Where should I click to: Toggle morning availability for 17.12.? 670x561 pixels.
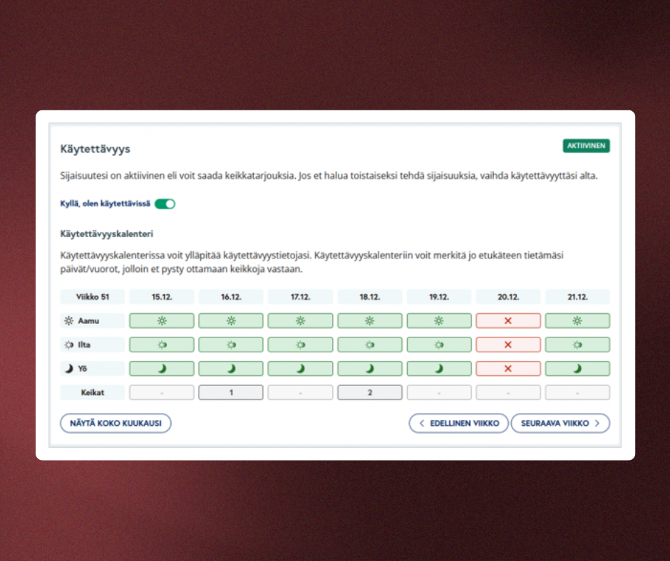tap(300, 321)
